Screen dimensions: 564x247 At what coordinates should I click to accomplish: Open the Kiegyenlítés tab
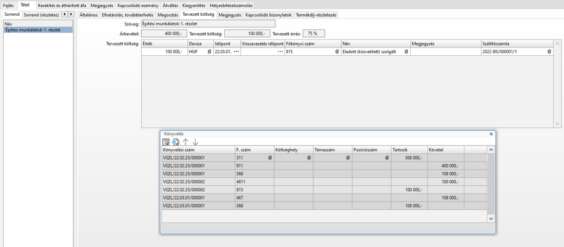194,5
